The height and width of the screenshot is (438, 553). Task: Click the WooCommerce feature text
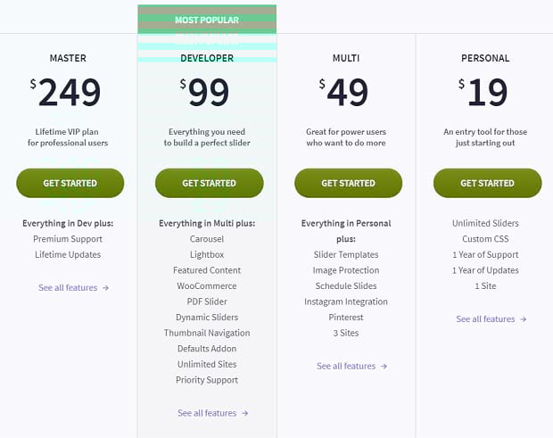[x=207, y=286]
